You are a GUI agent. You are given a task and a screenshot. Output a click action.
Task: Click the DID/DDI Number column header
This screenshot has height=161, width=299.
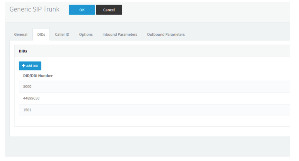tap(38, 76)
